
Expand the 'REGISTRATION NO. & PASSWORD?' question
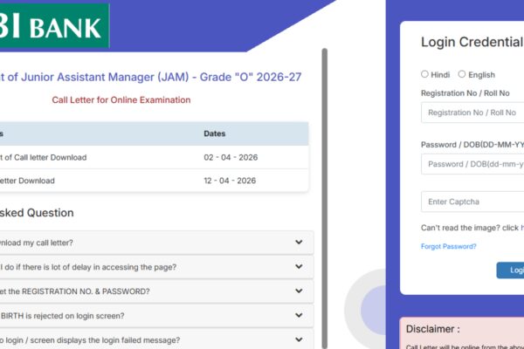156,291
